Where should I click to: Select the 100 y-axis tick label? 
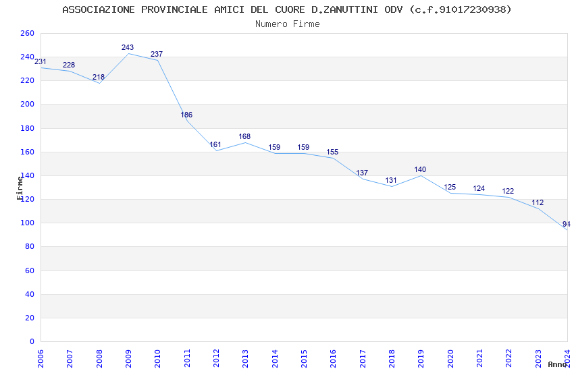click(27, 223)
